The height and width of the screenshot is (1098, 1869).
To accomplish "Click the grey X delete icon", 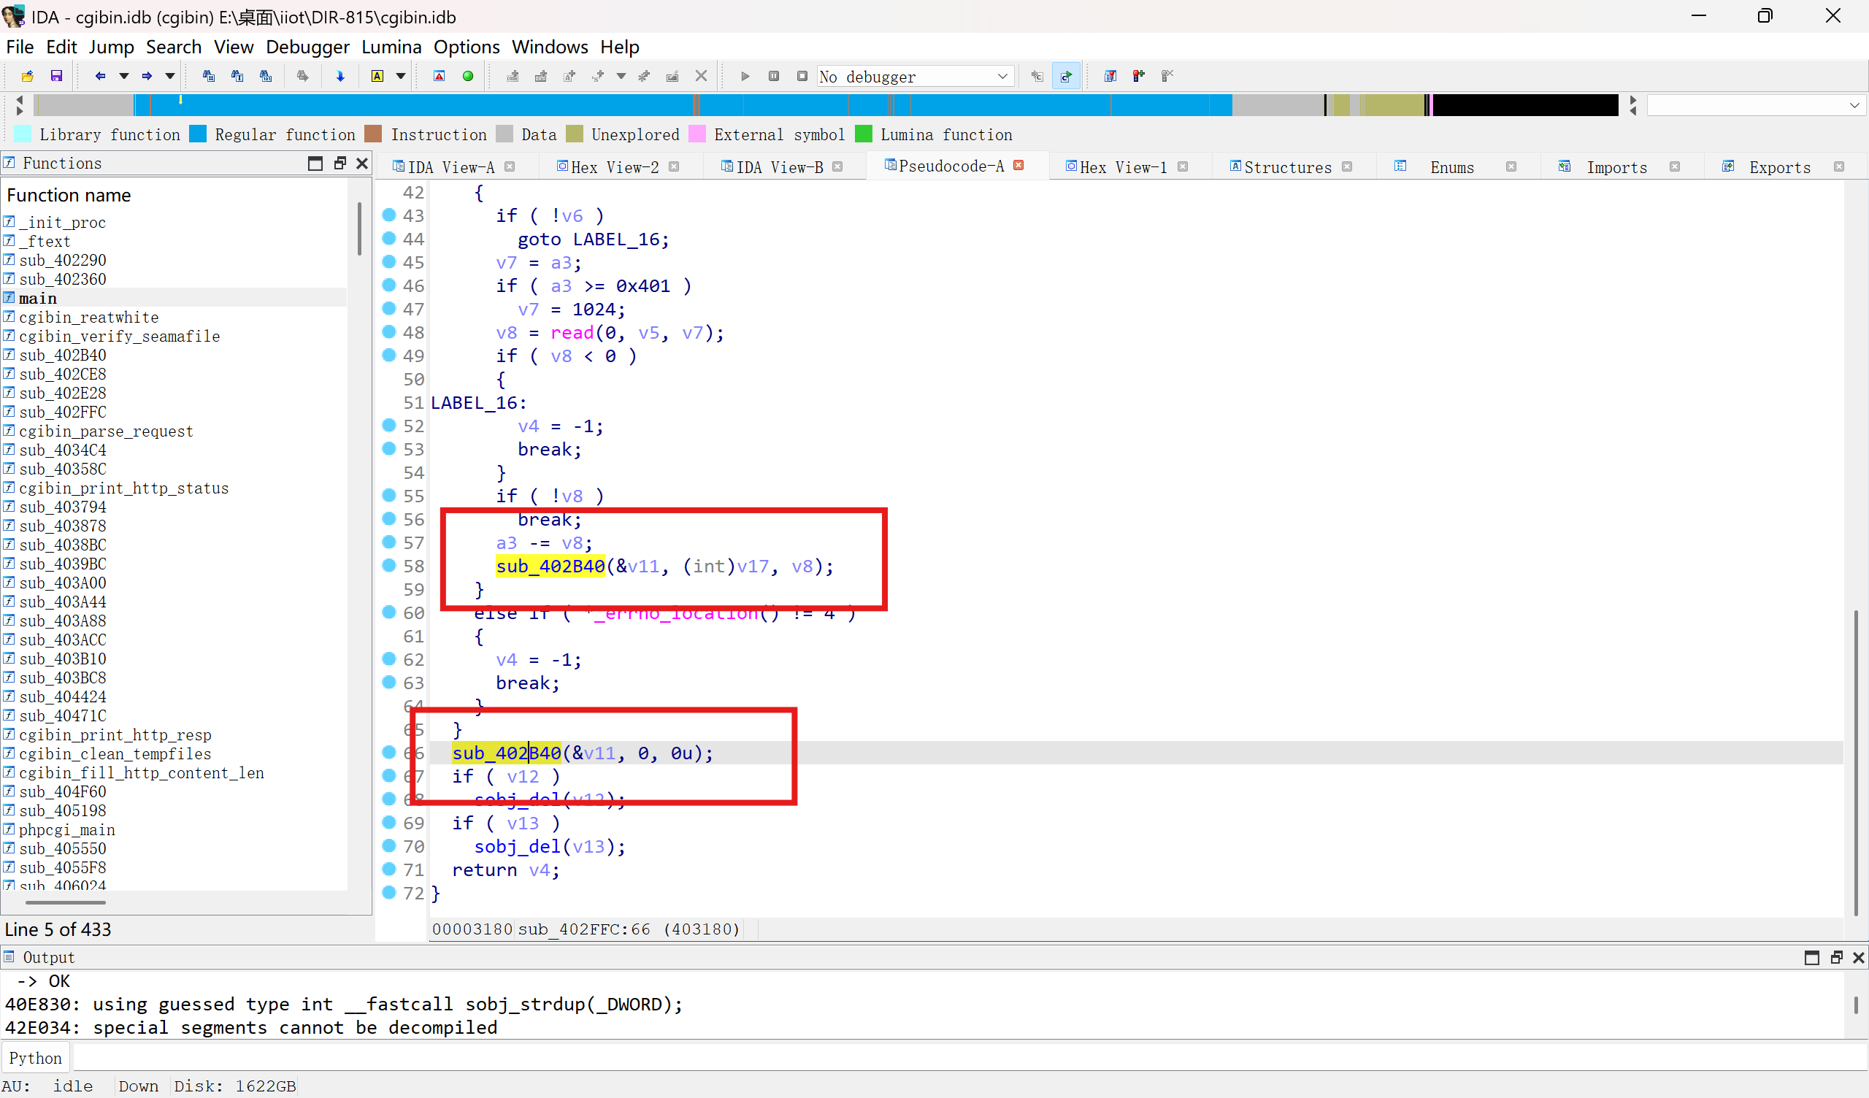I will (x=701, y=76).
